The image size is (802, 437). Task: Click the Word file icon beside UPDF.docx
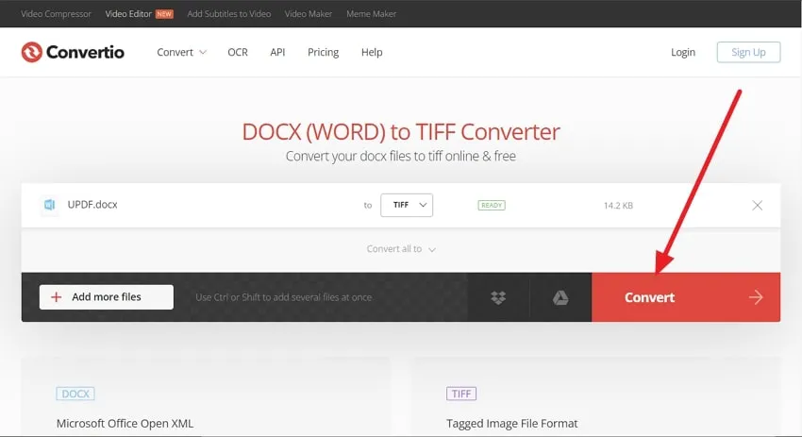pyautogui.click(x=49, y=205)
